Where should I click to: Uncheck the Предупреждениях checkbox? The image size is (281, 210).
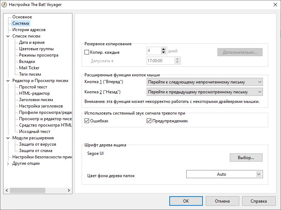point(149,121)
